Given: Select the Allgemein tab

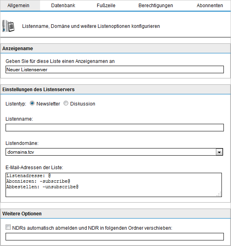Looking at the screenshot, I should pos(18,6).
